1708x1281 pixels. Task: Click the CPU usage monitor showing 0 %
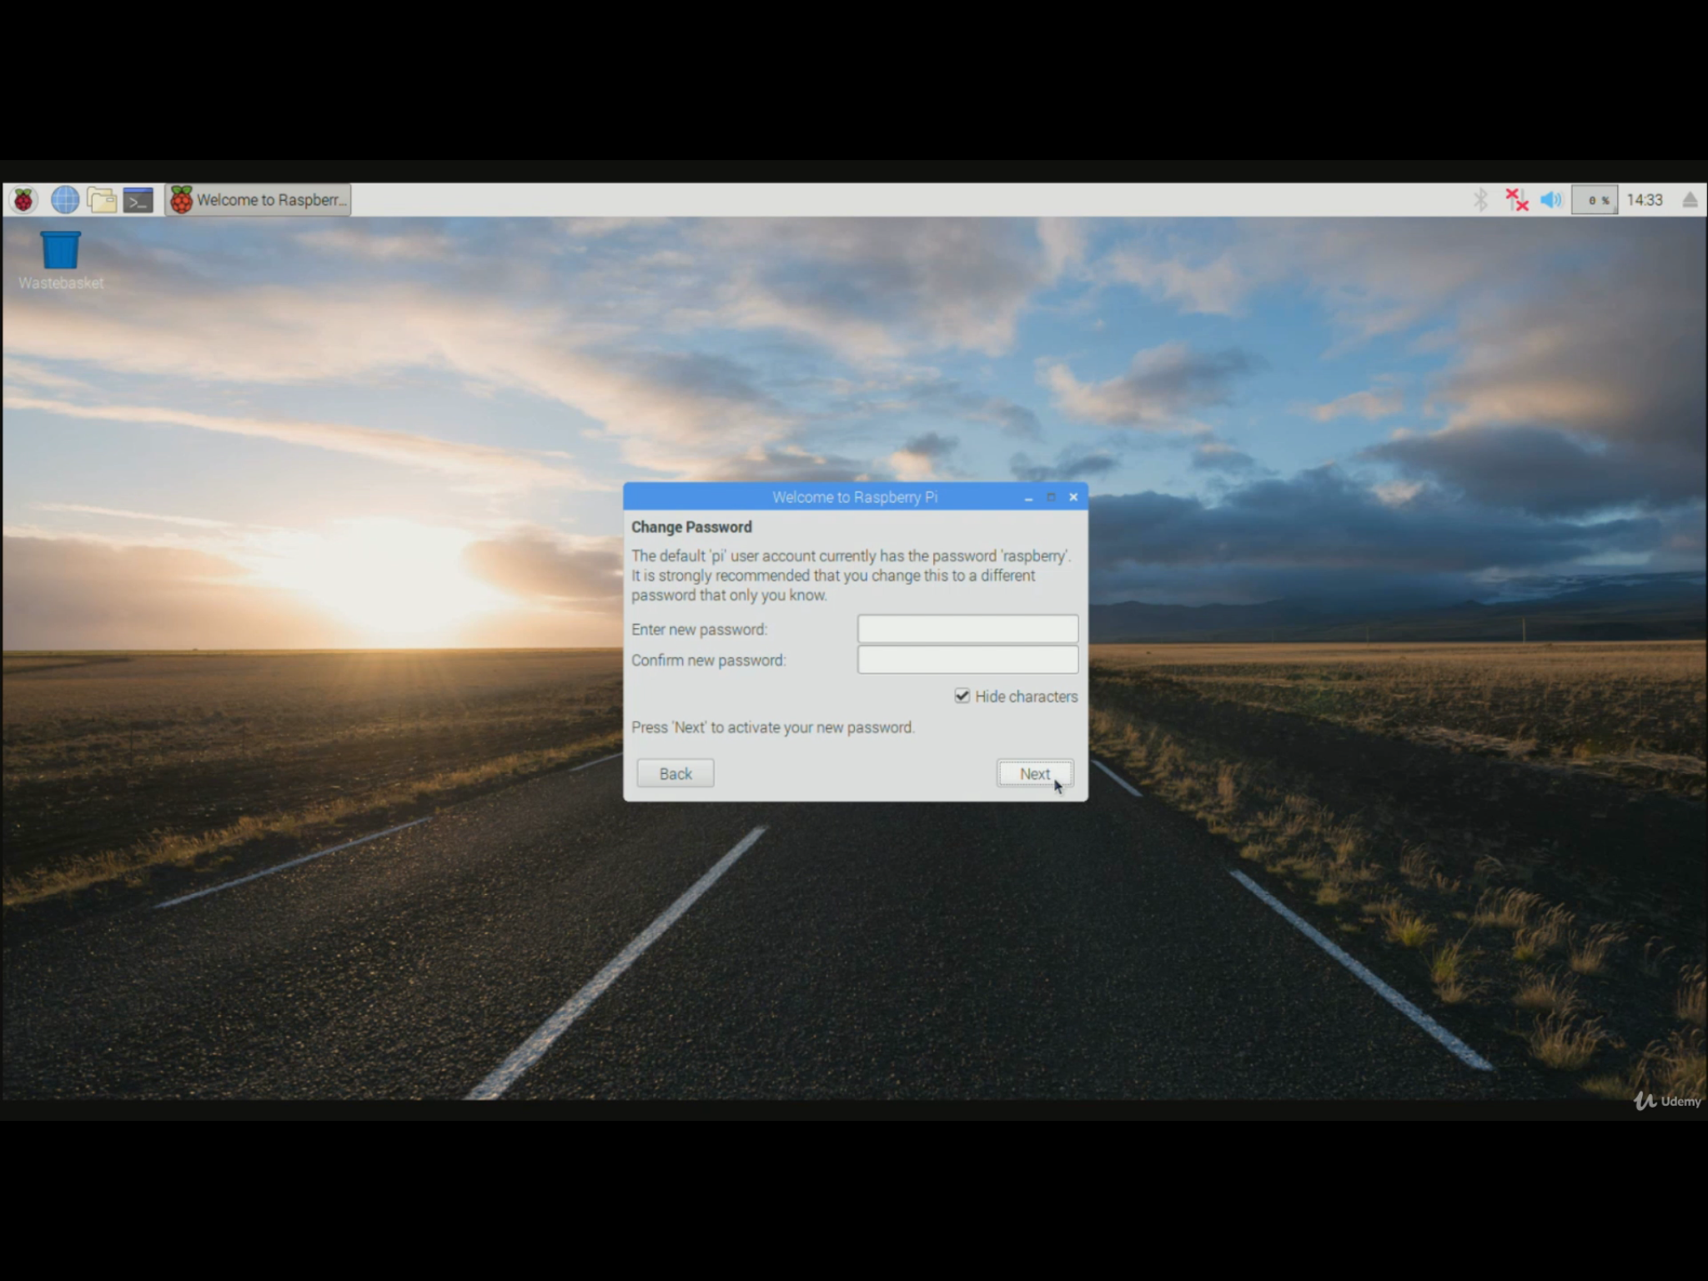(1595, 200)
